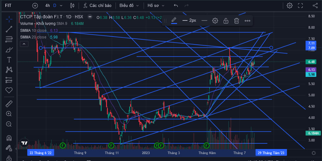Open the line style selector
This screenshot has height=161, width=322.
204,20
